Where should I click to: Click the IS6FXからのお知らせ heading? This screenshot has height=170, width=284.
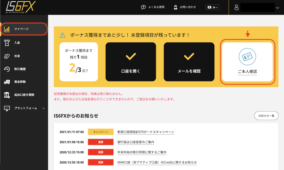click(76, 116)
